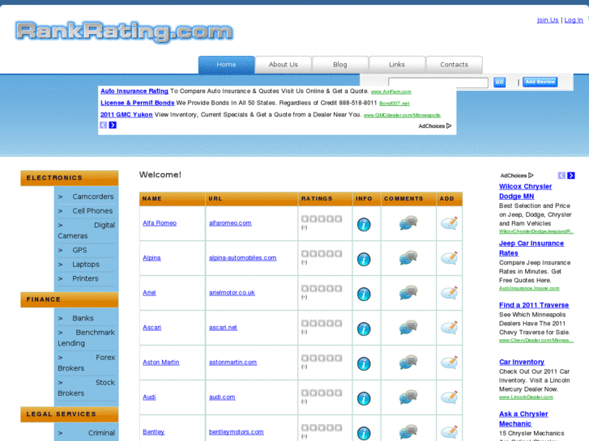Open info icon for Ascari
This screenshot has width=589, height=441.
click(364, 329)
